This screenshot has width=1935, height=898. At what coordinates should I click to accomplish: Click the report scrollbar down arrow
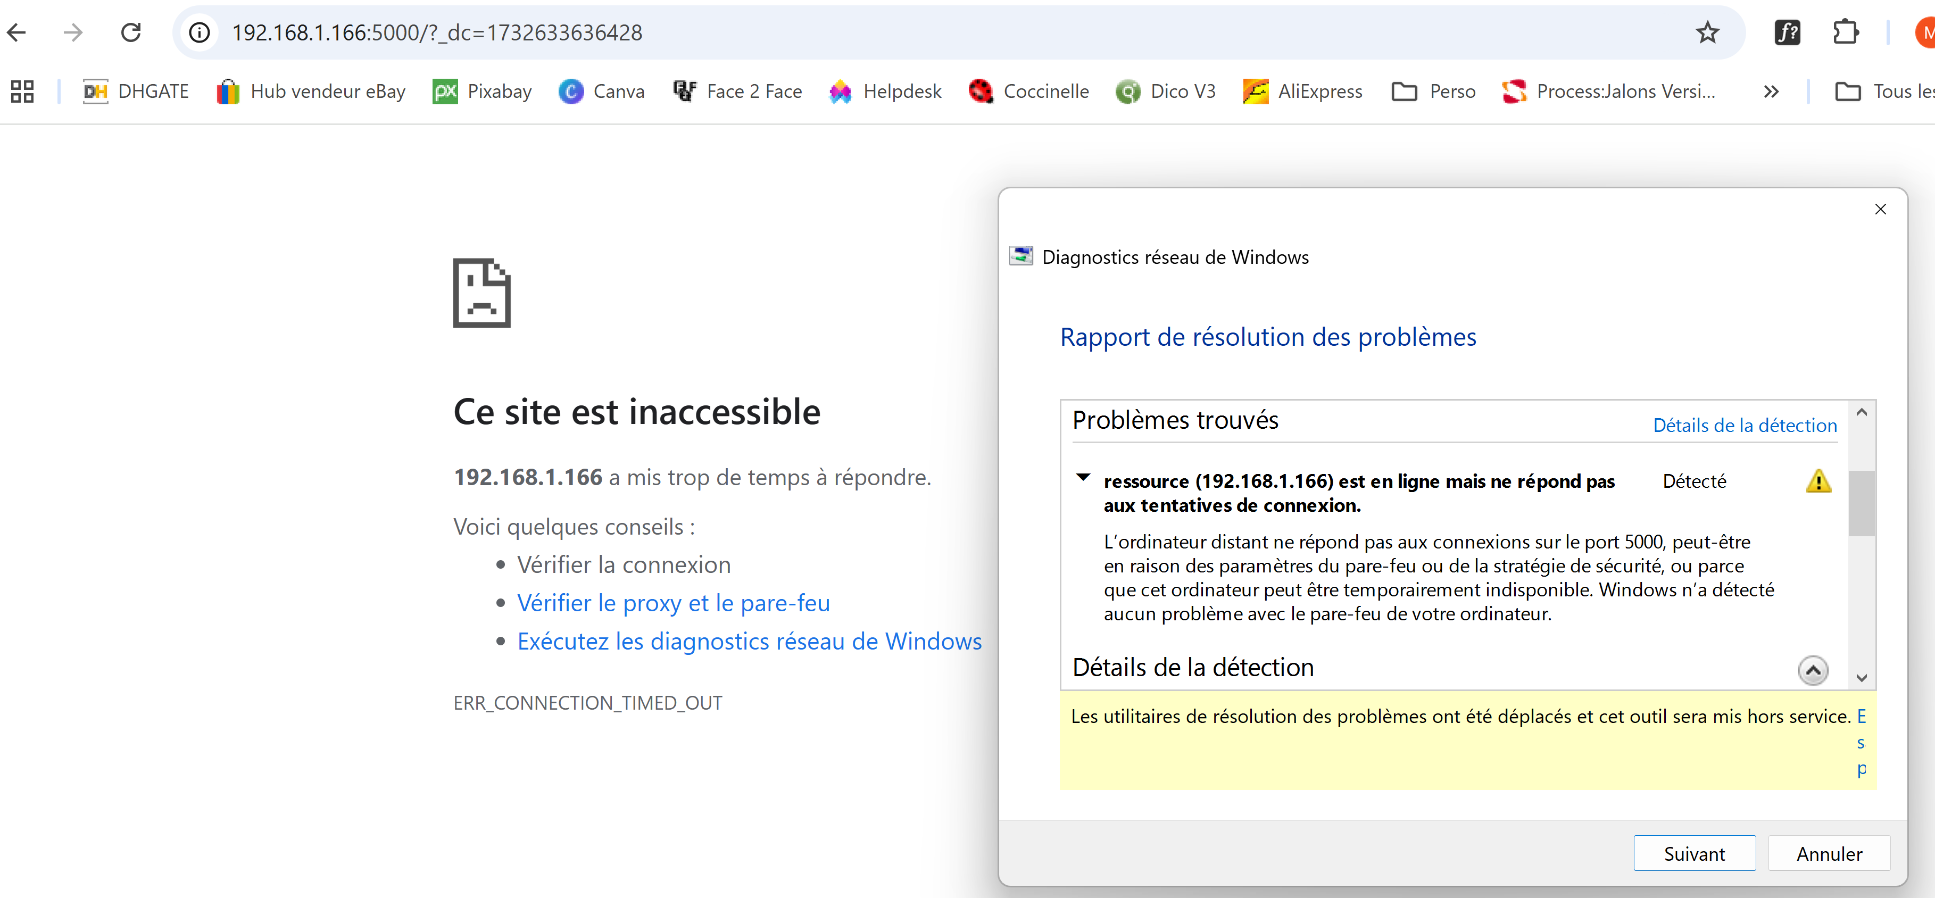coord(1862,678)
